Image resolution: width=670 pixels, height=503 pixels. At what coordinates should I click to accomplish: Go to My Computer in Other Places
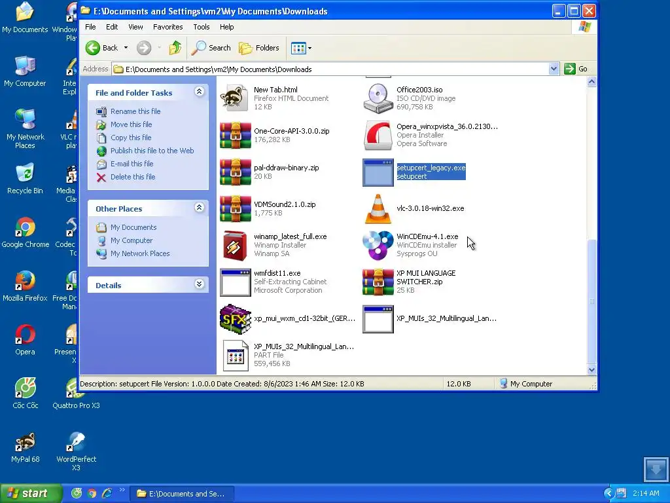[x=131, y=240]
